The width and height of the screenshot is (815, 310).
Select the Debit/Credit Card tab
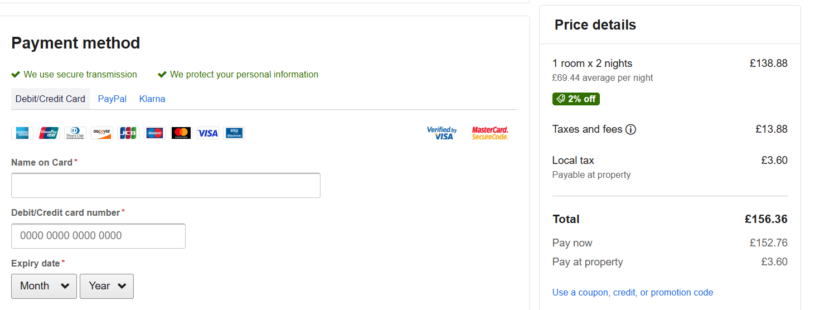tap(50, 99)
